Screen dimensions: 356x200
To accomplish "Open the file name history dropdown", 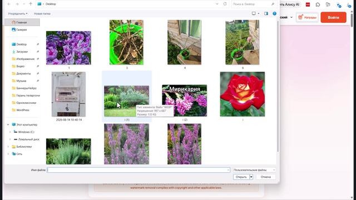I will point(228,170).
